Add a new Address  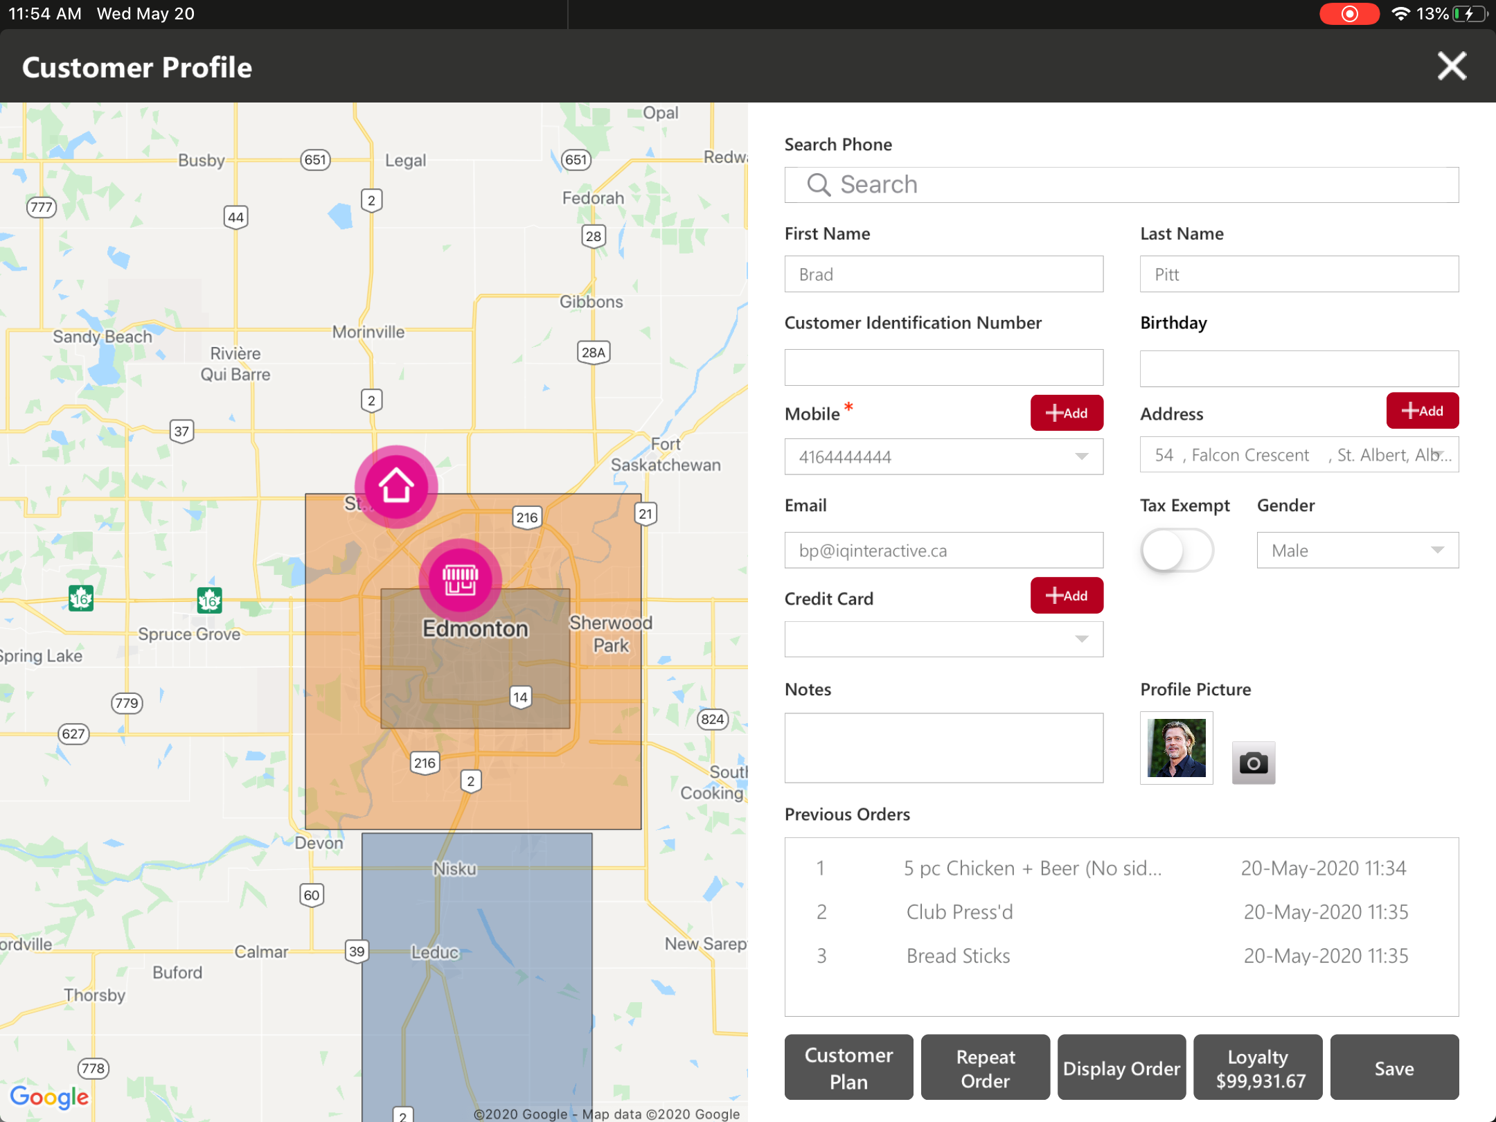click(1423, 411)
